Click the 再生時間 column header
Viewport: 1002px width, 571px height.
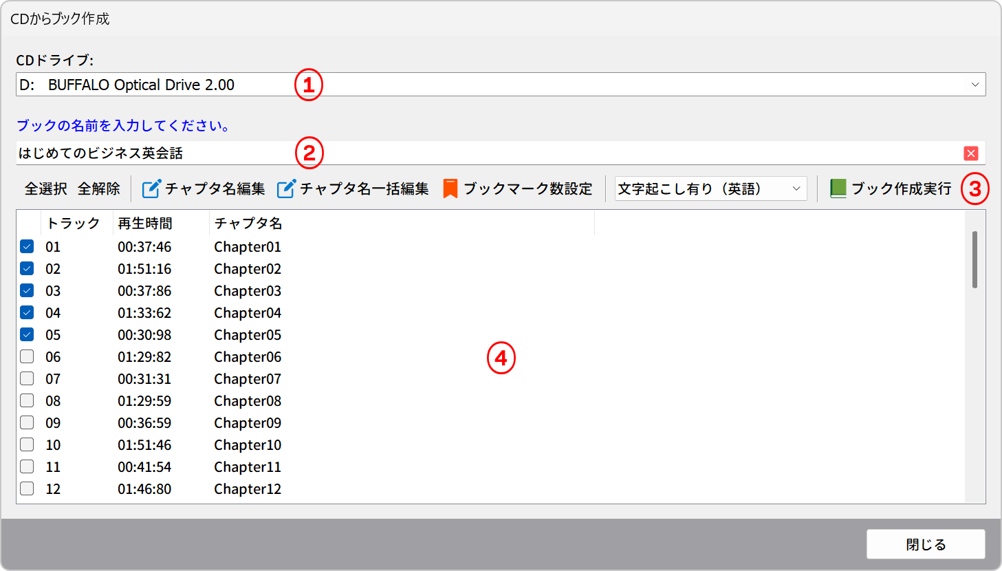click(x=145, y=224)
